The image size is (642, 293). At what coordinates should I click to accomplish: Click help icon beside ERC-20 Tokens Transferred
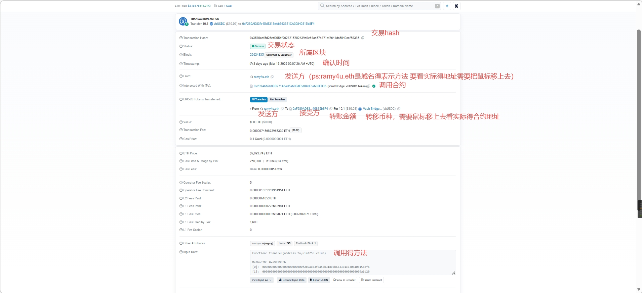click(x=181, y=99)
